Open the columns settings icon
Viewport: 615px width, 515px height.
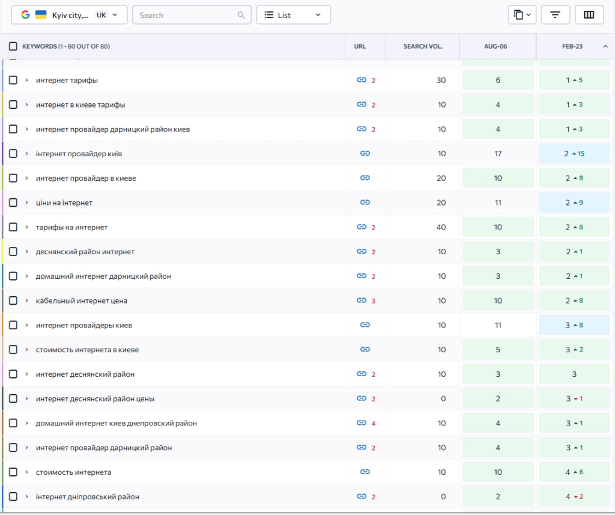(x=589, y=15)
